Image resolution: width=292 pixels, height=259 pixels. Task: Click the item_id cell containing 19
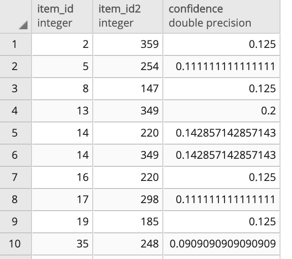[62, 222]
